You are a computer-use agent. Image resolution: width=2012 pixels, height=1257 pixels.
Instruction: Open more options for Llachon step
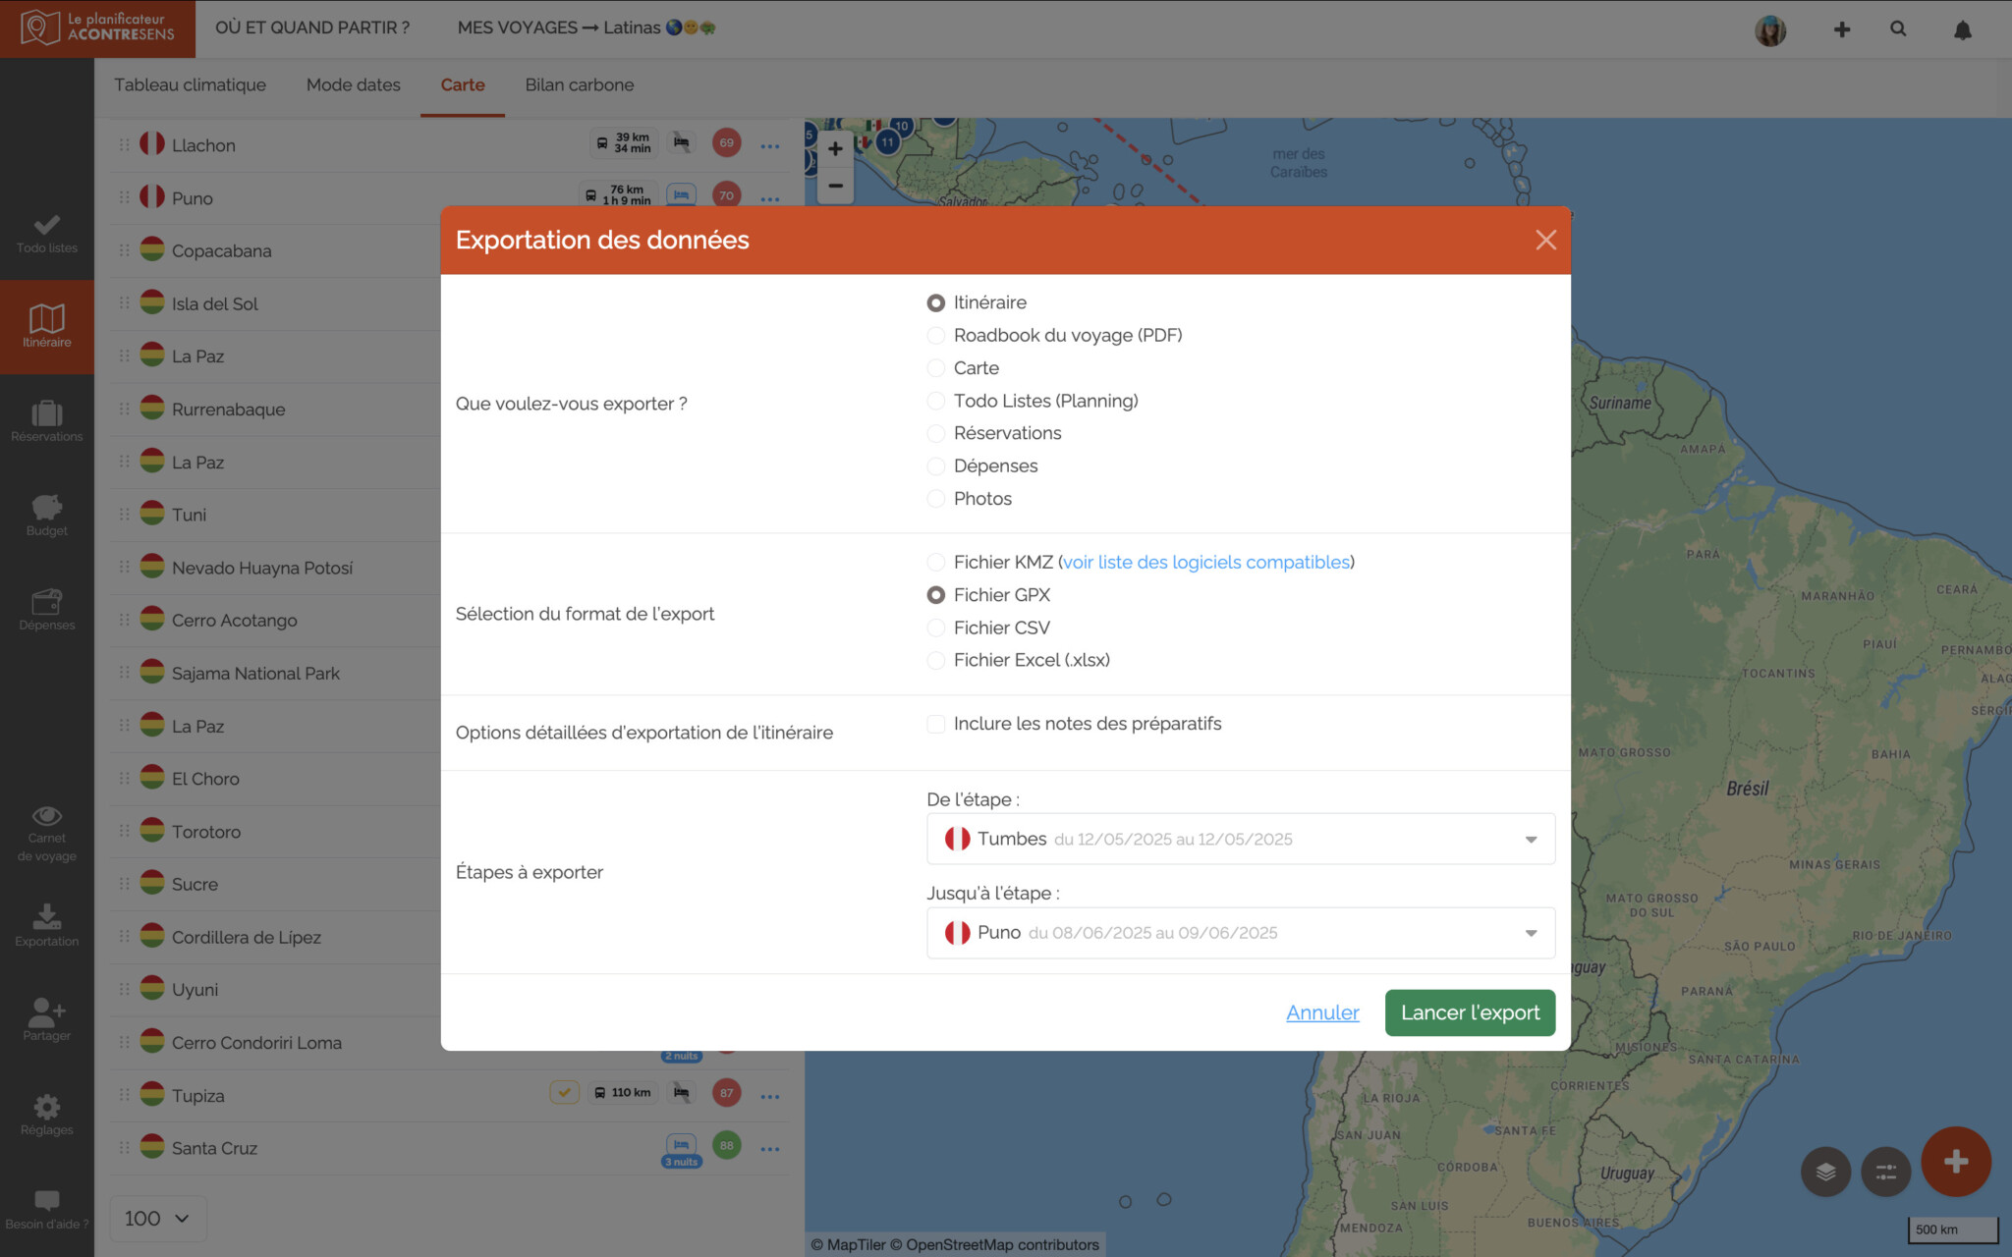(770, 145)
